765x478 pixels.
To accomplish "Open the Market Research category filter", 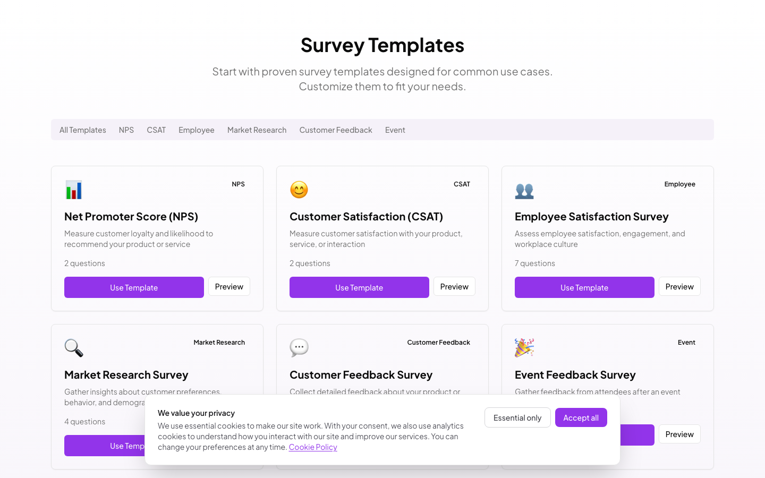I will coord(257,130).
